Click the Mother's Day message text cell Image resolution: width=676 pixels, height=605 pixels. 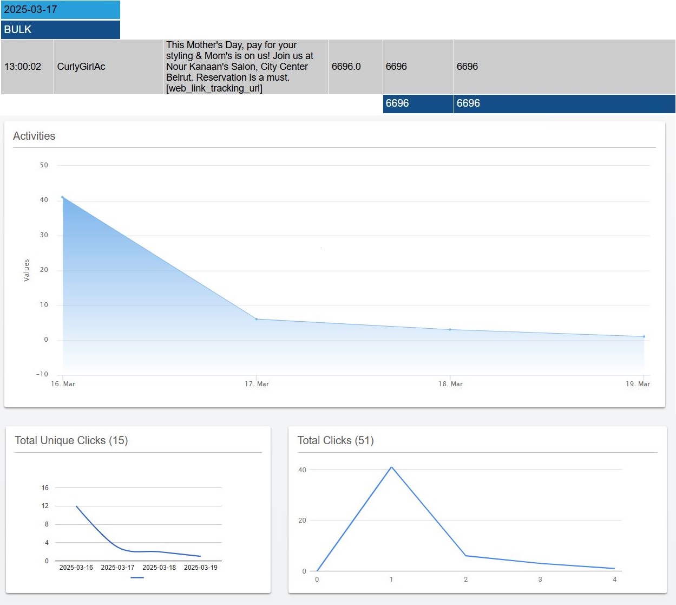[246, 67]
